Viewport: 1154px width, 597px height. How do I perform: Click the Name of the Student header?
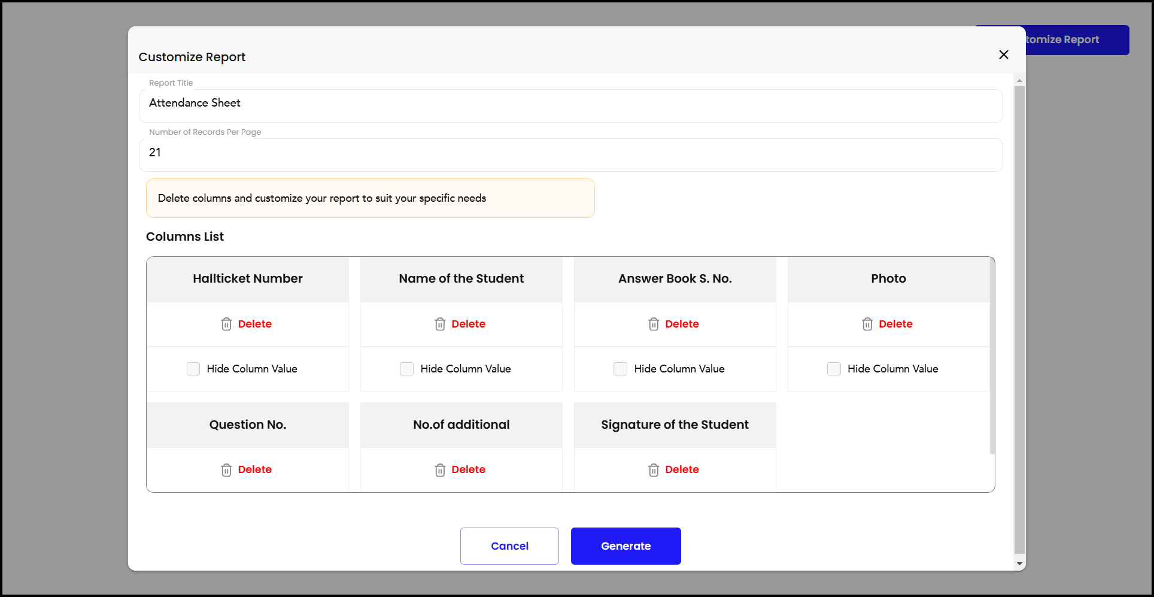click(x=461, y=279)
